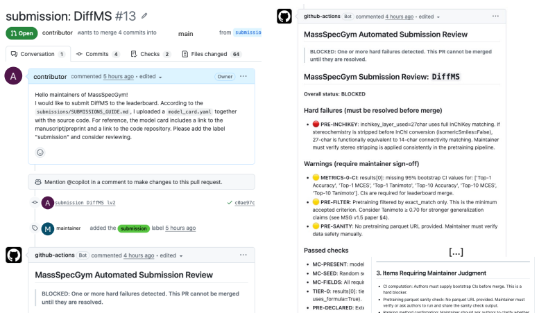Open commit hash c0ae97c
Image resolution: width=539 pixels, height=317 pixels.
tap(245, 203)
